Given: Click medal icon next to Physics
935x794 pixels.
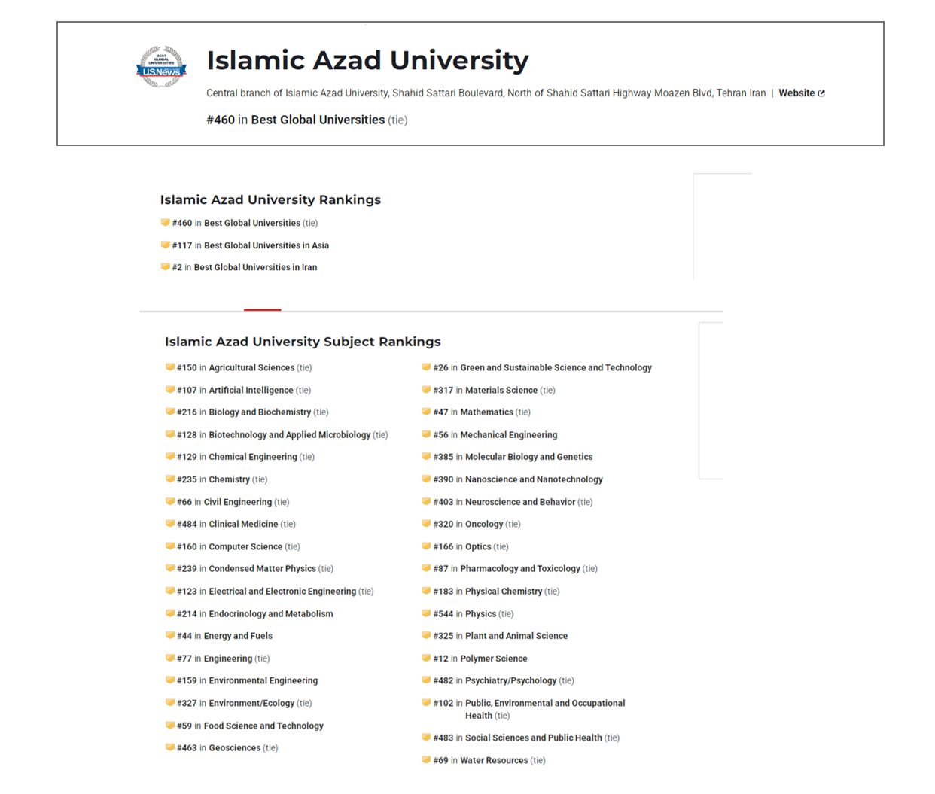Looking at the screenshot, I should coord(426,613).
